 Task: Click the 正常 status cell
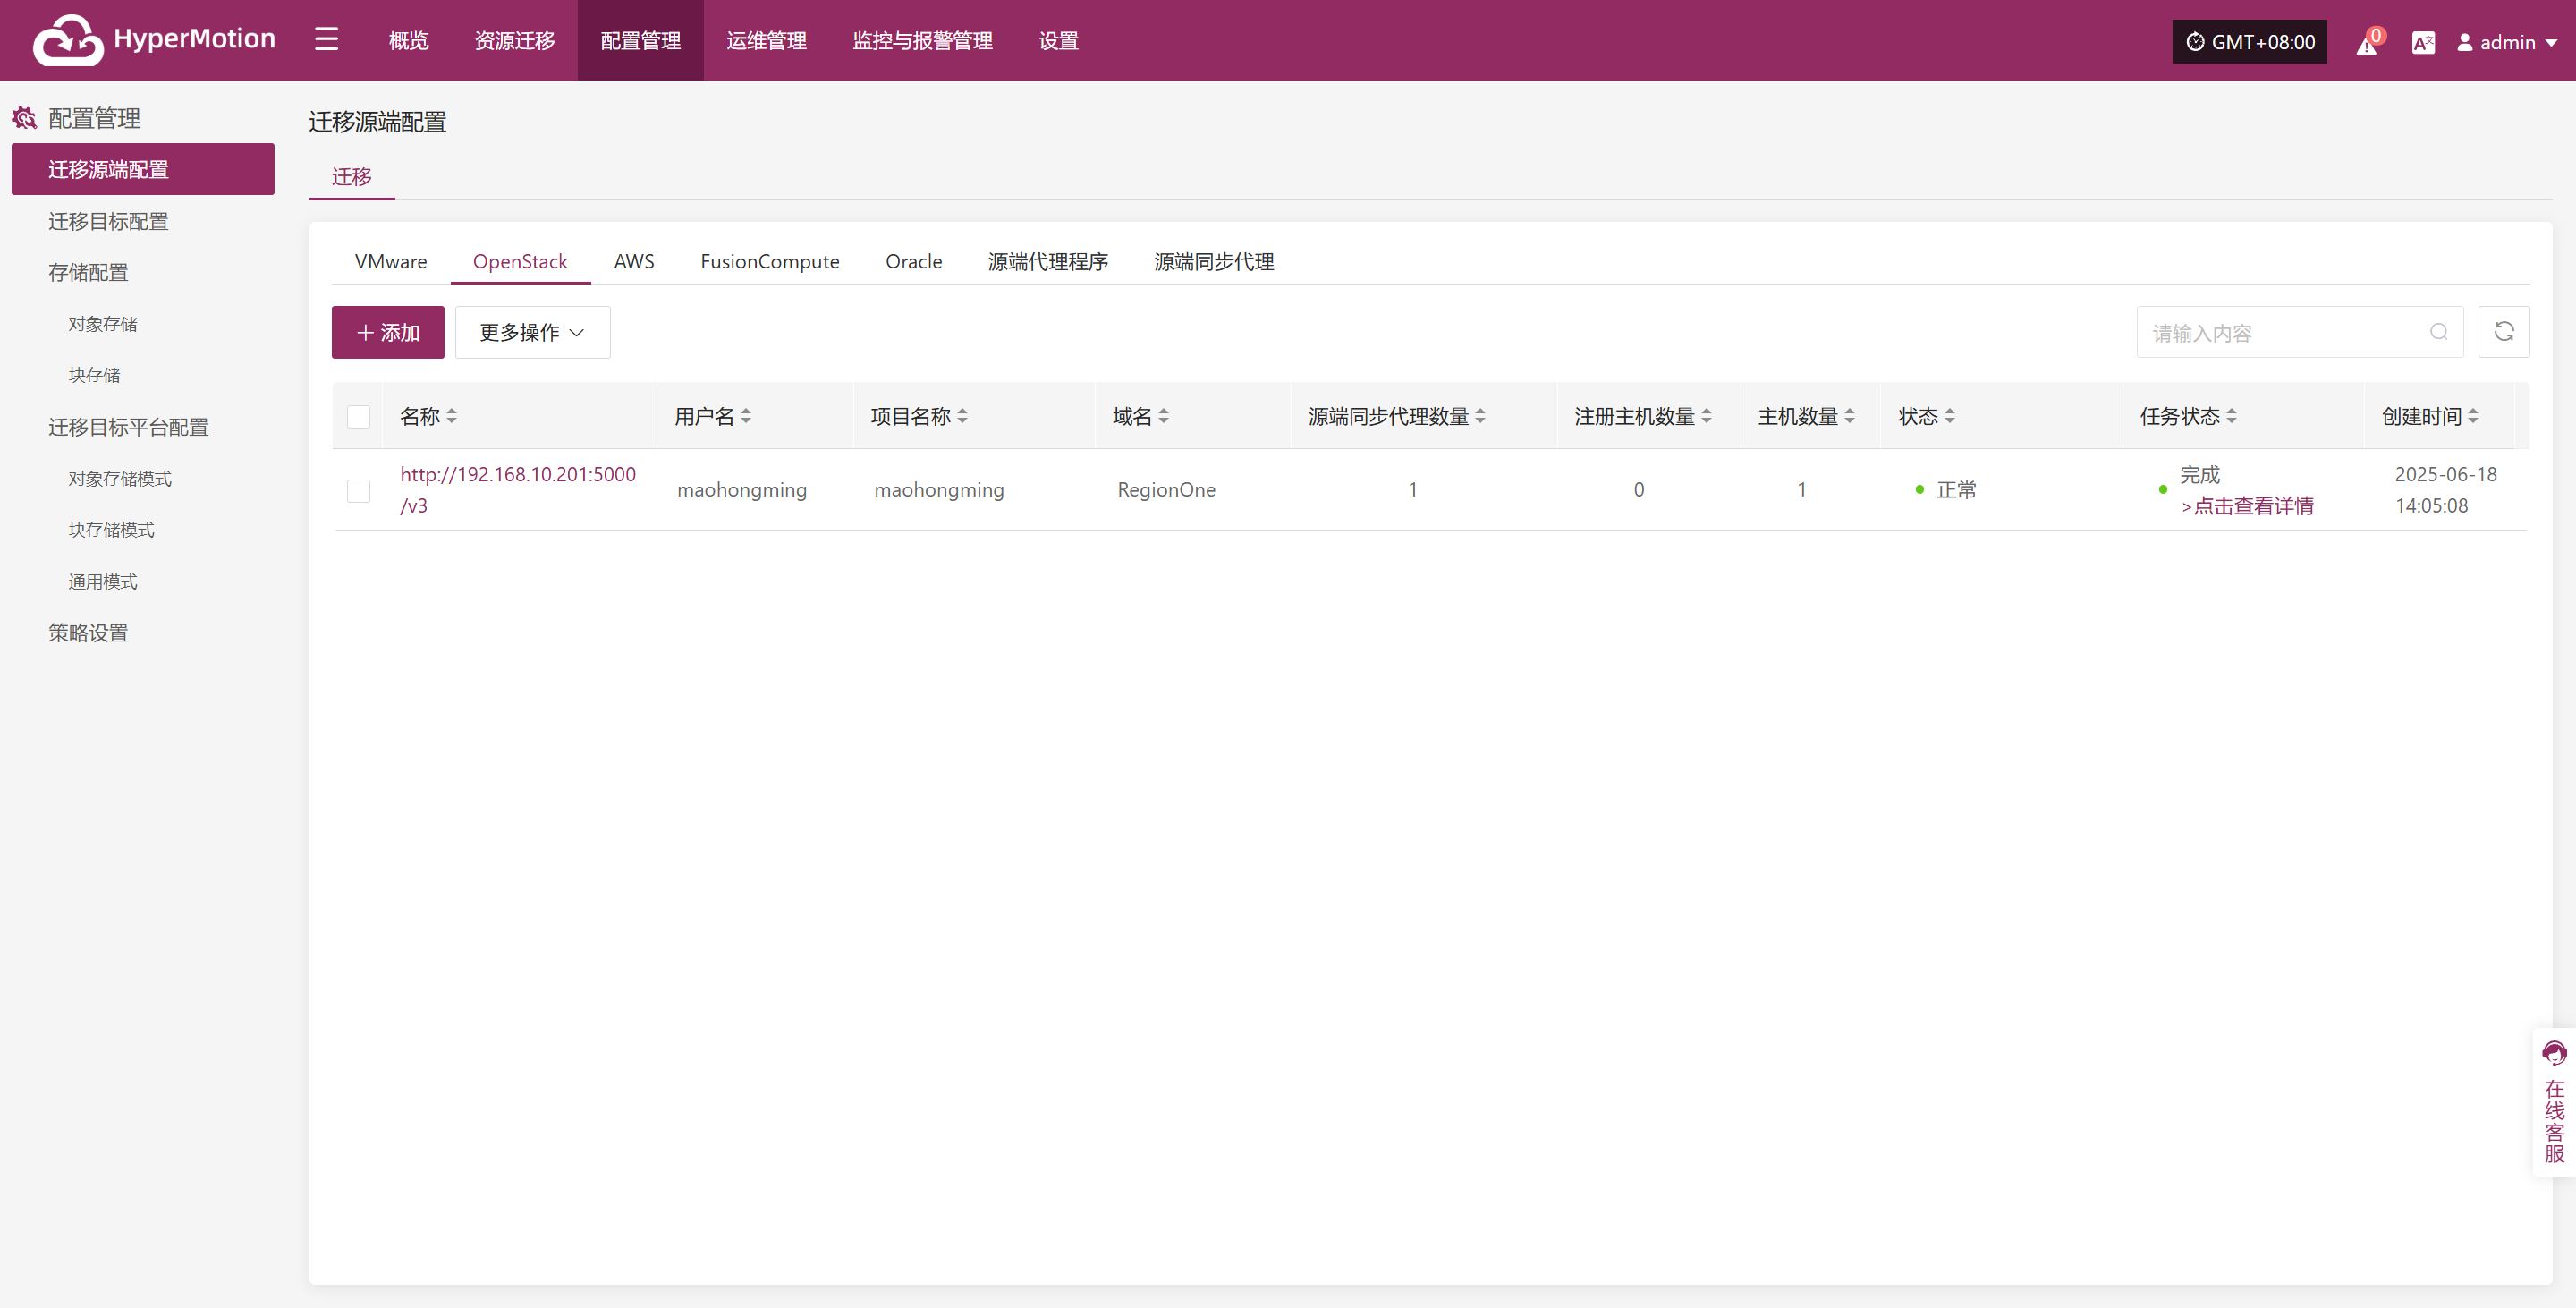1946,490
